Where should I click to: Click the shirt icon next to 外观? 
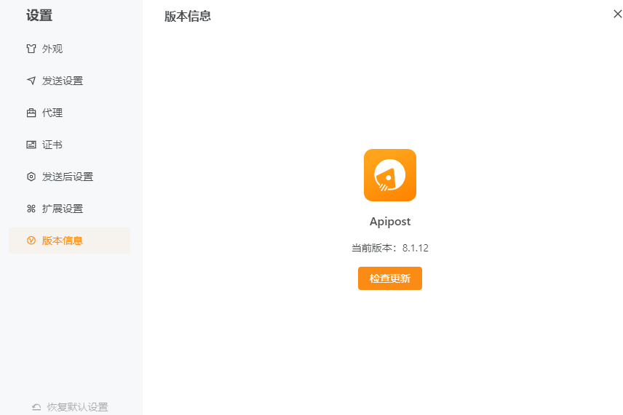(x=31, y=49)
